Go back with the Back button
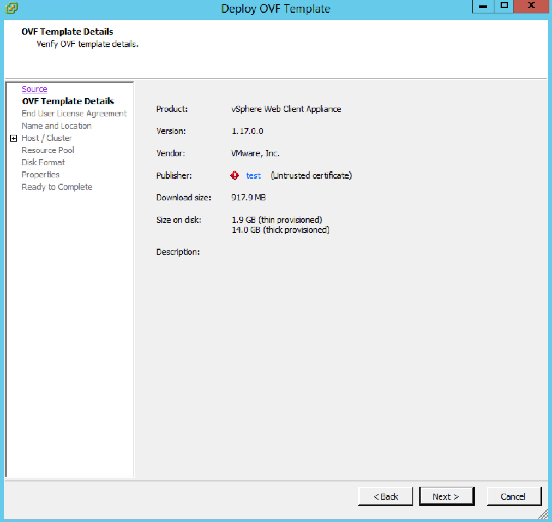 pyautogui.click(x=386, y=496)
